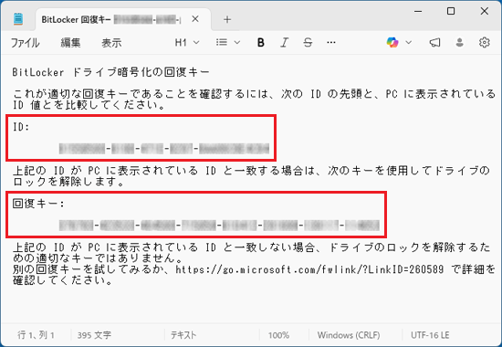502x347 pixels.
Task: Open the ファイル menu
Action: click(x=25, y=43)
